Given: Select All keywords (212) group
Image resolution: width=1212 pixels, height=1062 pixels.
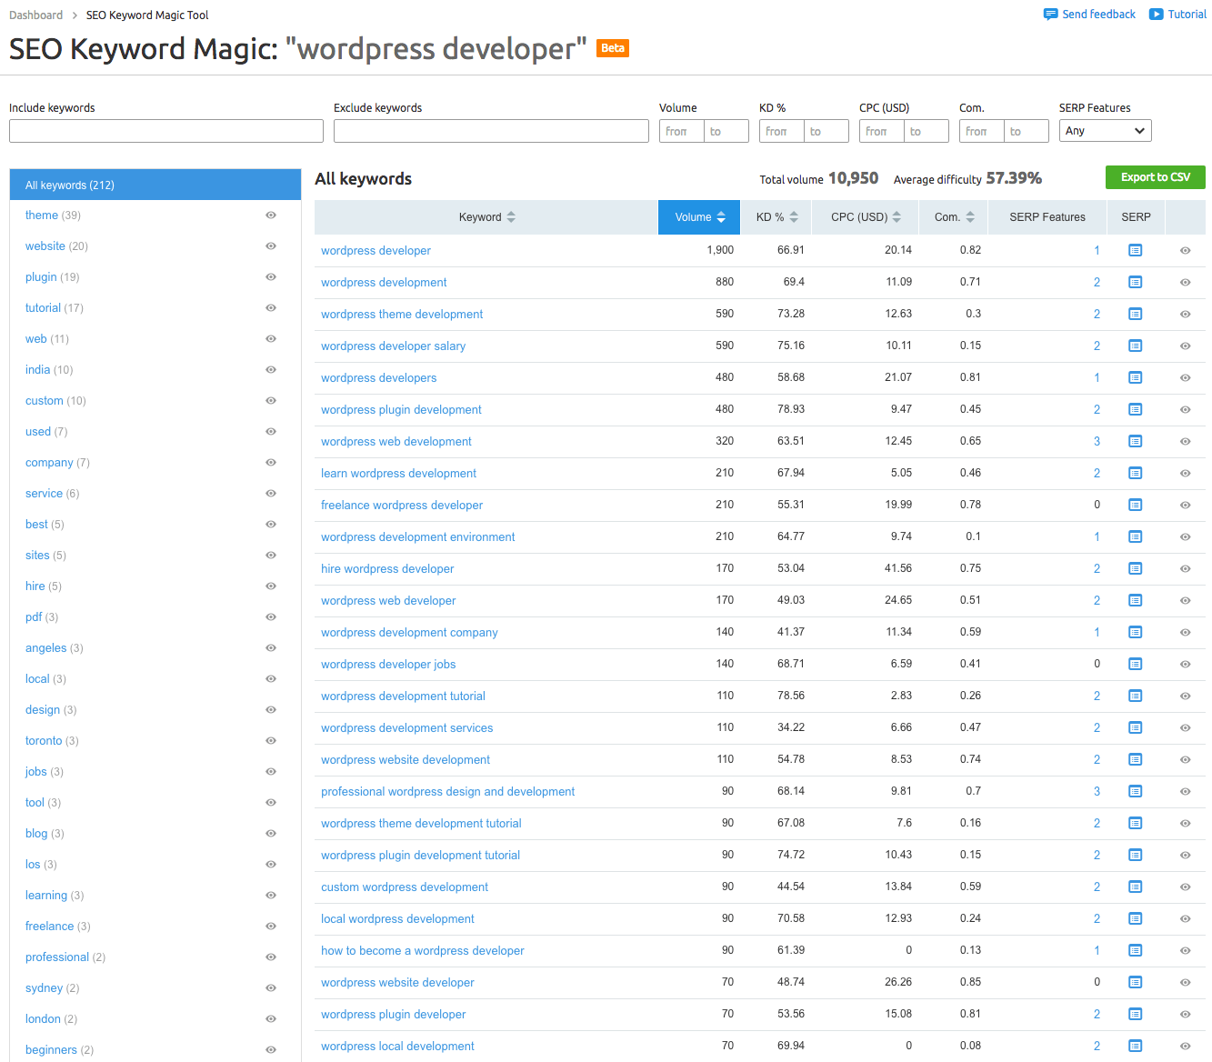Looking at the screenshot, I should (155, 185).
